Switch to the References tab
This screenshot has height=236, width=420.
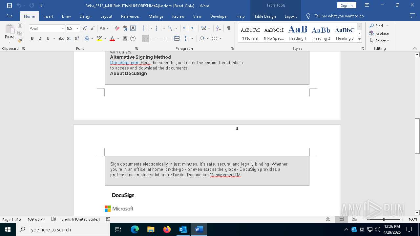pos(130,16)
